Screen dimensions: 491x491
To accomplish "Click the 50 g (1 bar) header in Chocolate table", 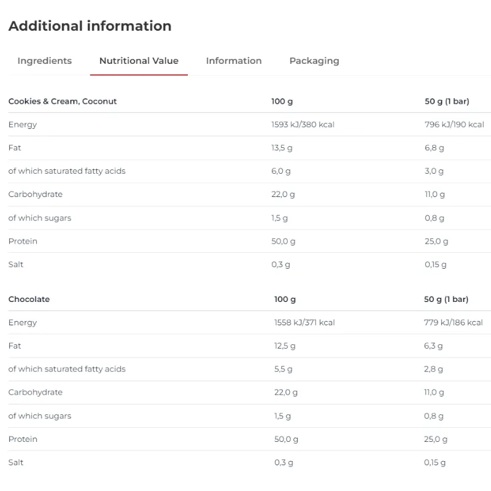I will (446, 299).
